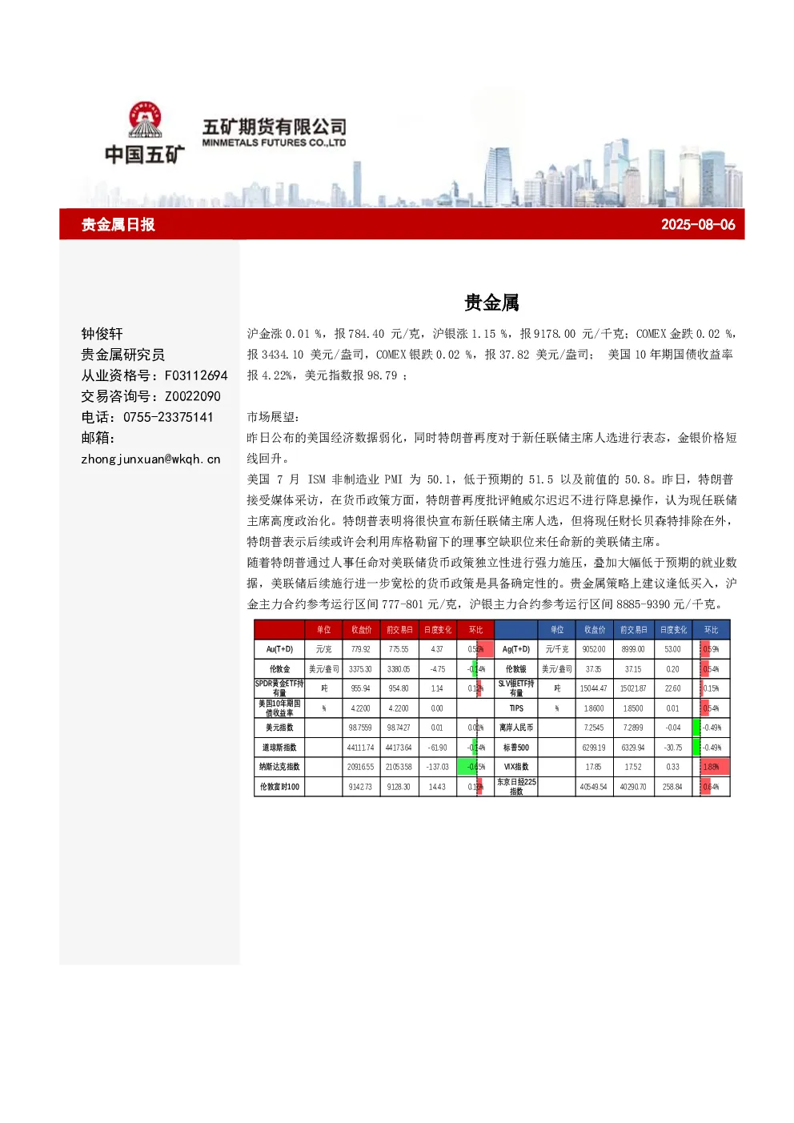
Task: Click the 伦敦银 row label
Action: click(x=516, y=669)
